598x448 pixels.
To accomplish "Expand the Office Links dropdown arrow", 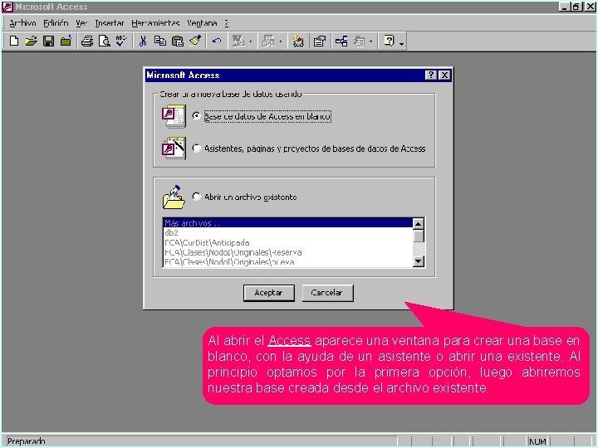I will 250,41.
